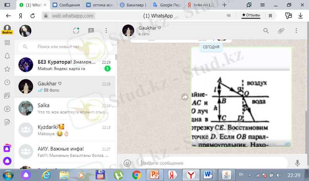Open the emoji picker
The image size is (309, 181).
(127, 163)
